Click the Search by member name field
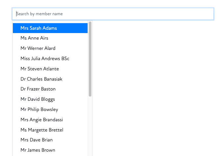Image resolution: width=219 pixels, height=156 pixels. 113,14
